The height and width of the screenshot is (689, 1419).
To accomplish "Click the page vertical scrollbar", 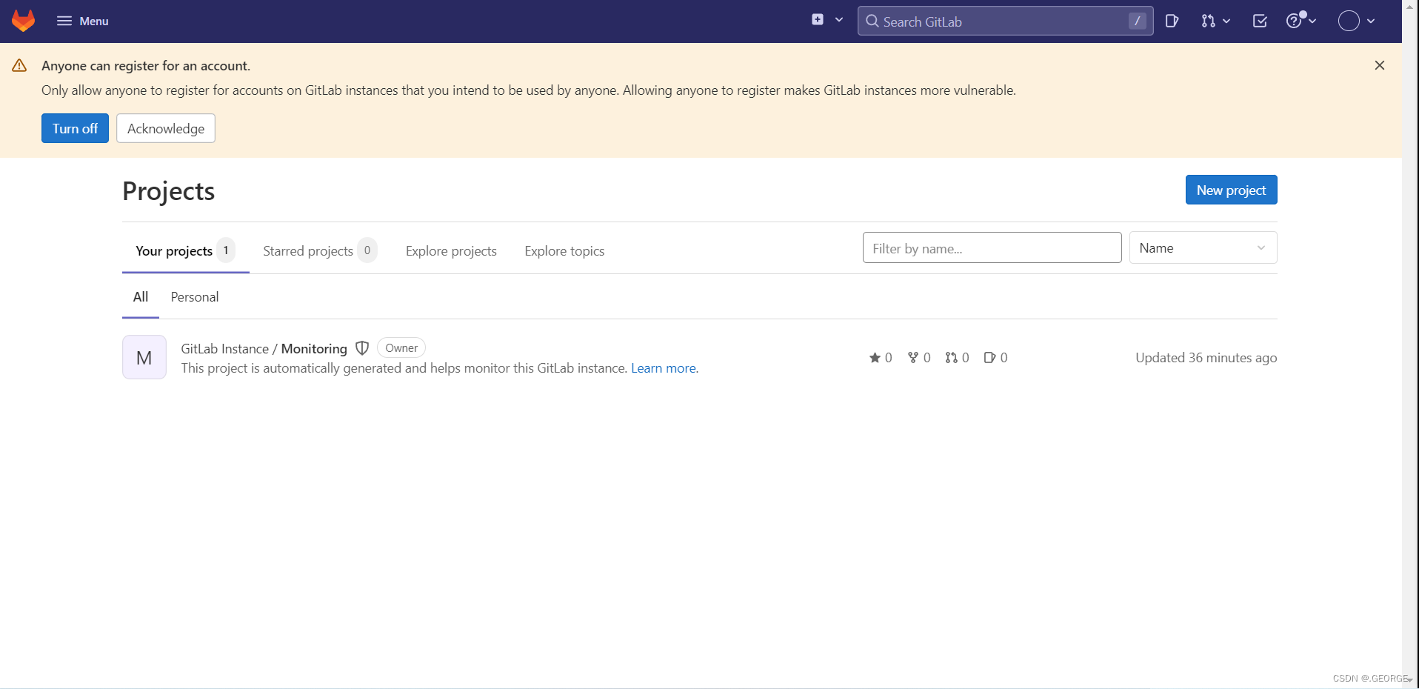I will 1410,344.
